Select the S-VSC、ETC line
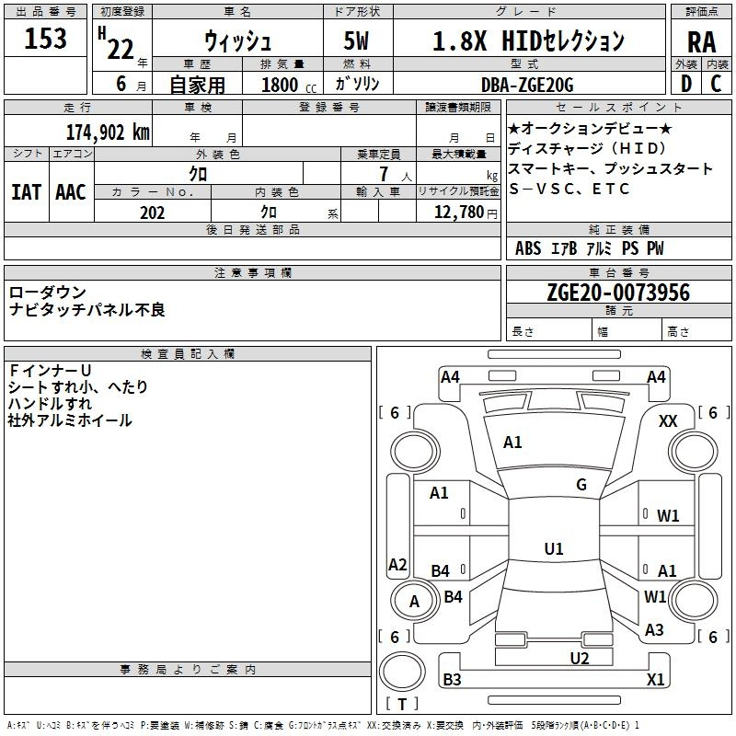This screenshot has height=736, width=736. tap(569, 189)
